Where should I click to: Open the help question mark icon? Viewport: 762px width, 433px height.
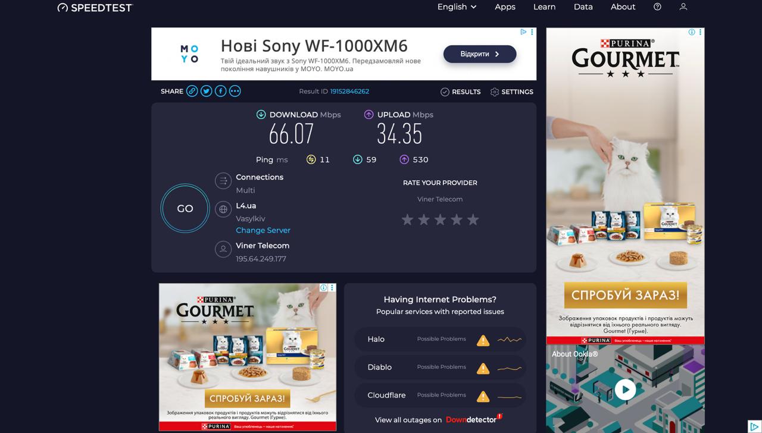click(x=657, y=7)
